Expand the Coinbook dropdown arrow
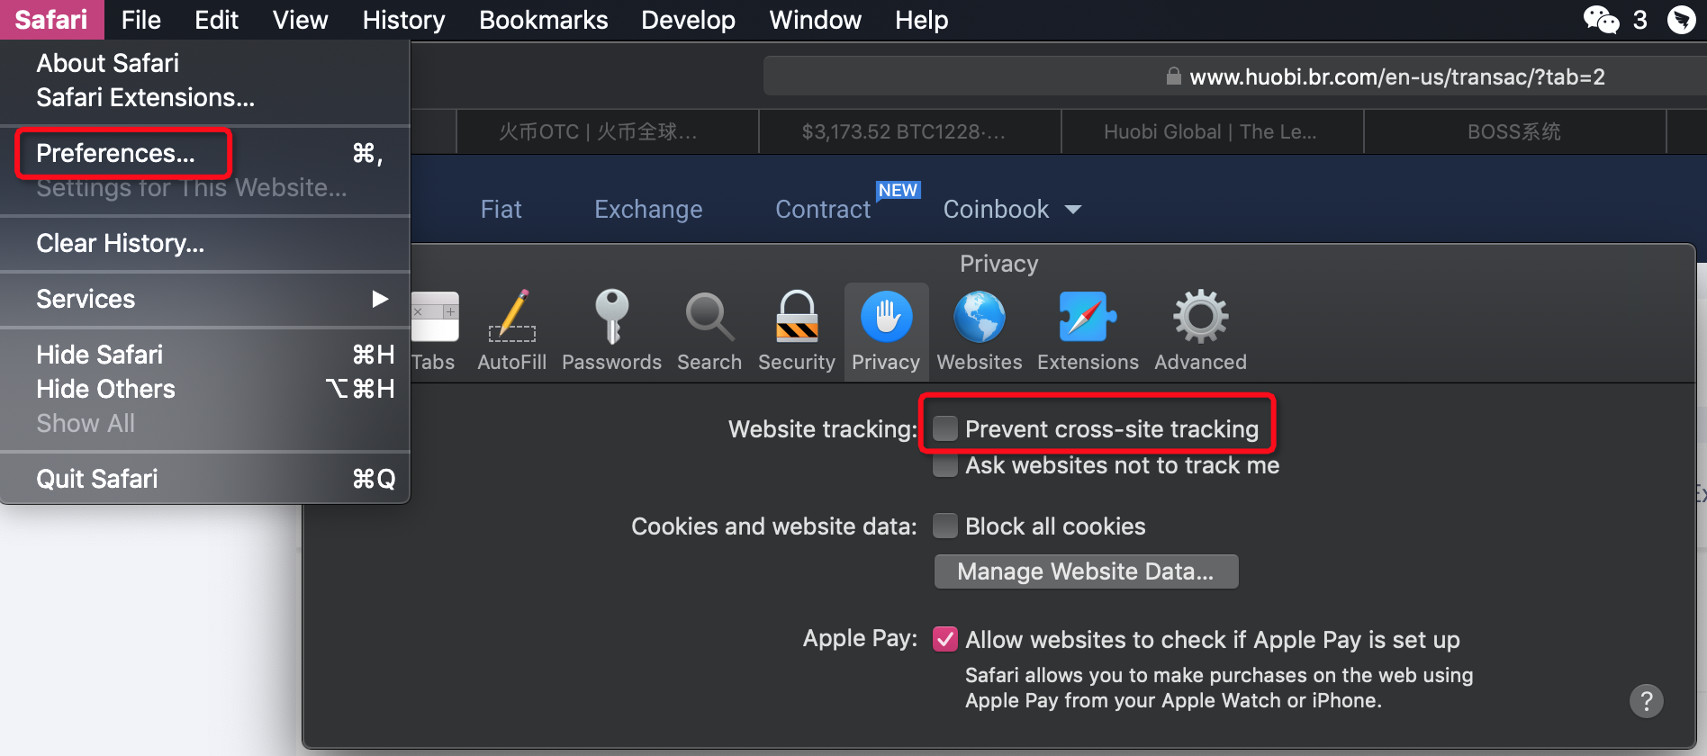 pos(1073,210)
